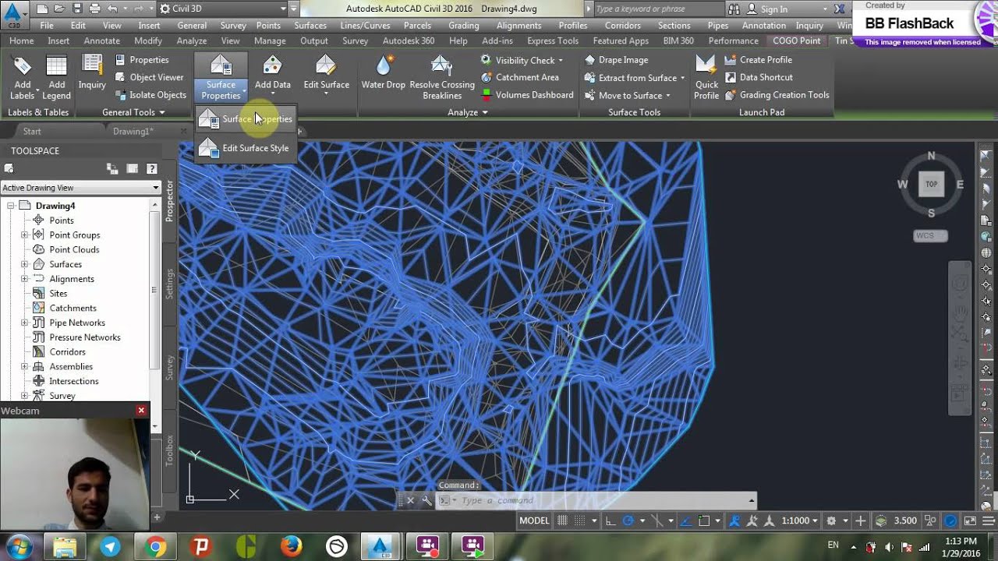Viewport: 998px width, 561px height.
Task: Open the Volumes Dashboard
Action: [527, 95]
